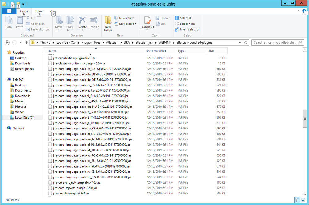Go up one folder level
This screenshot has height=205, width=309.
(x=26, y=43)
